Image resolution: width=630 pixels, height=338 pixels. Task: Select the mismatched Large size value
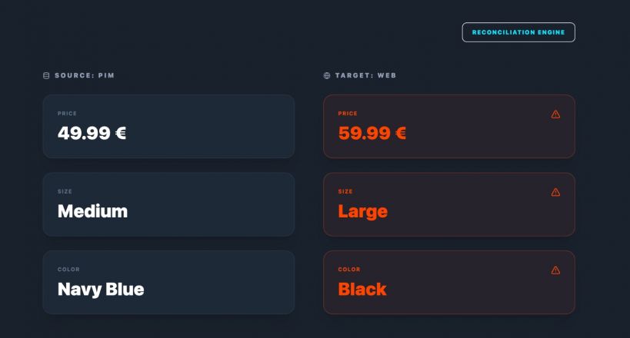(362, 211)
